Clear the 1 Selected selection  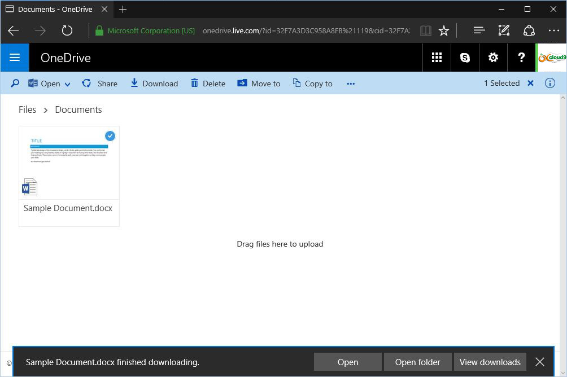[x=530, y=83]
